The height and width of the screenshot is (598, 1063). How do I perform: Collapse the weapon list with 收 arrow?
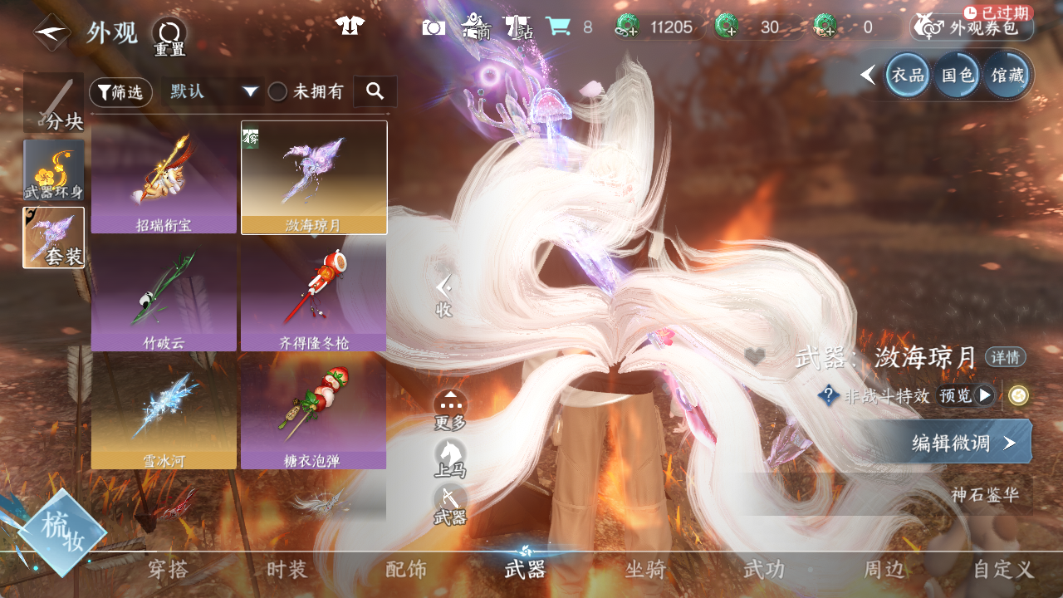click(443, 297)
